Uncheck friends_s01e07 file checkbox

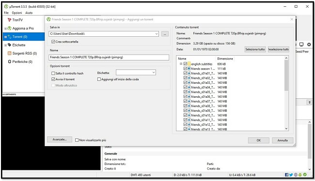coord(185,101)
